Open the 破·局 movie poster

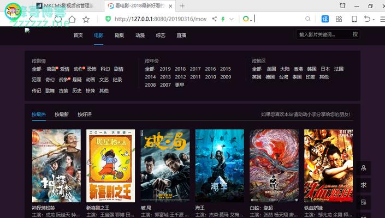point(165,166)
